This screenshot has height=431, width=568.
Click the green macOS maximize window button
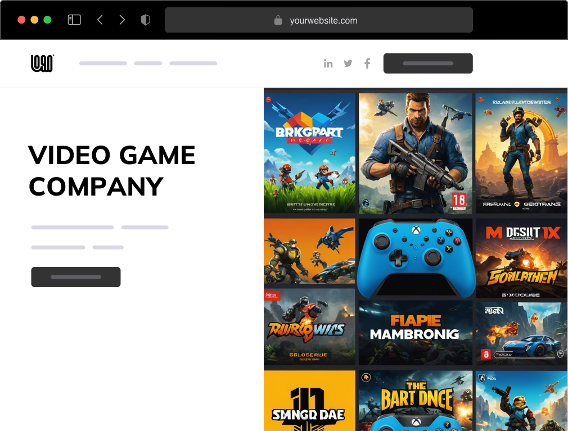coord(47,20)
